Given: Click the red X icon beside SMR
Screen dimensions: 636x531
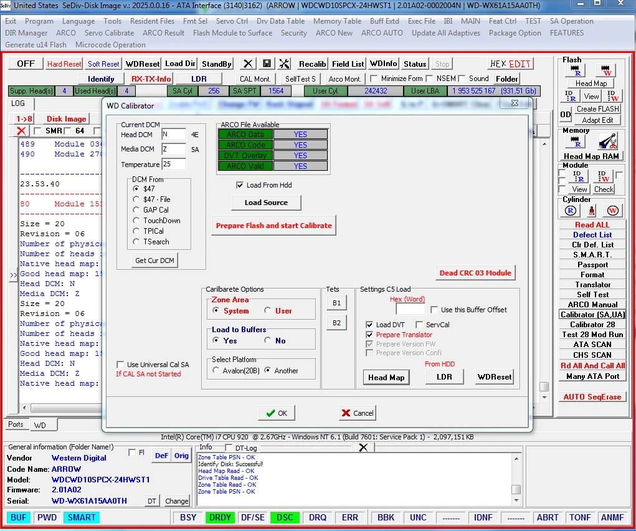Looking at the screenshot, I should (x=22, y=131).
